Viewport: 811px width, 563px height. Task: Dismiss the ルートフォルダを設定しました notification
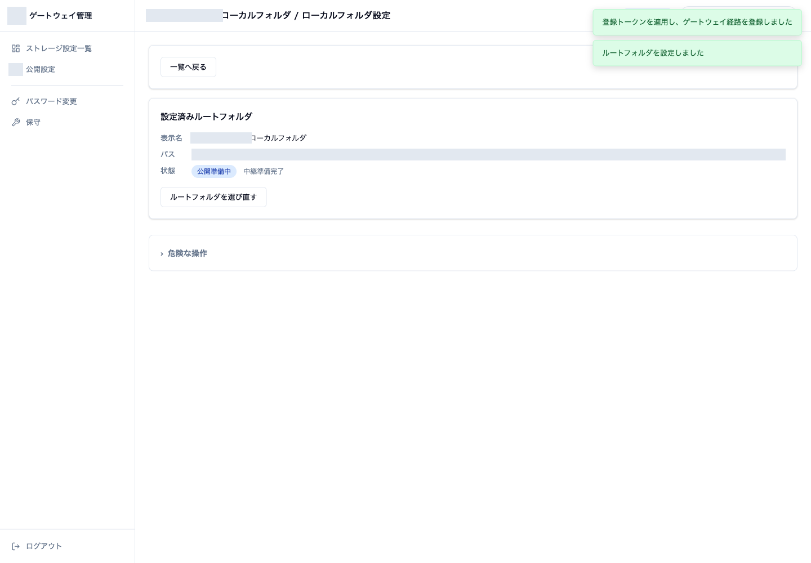point(697,53)
